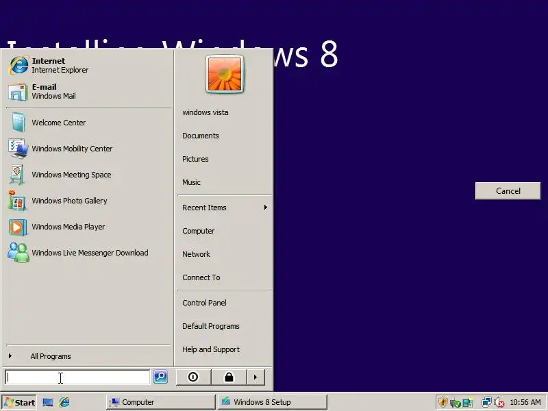The image size is (548, 411).
Task: Click the orange flower user picture
Action: (x=225, y=74)
